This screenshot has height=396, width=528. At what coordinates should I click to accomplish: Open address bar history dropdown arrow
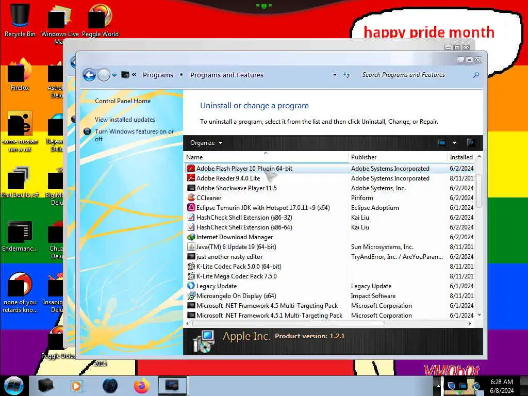coord(334,75)
